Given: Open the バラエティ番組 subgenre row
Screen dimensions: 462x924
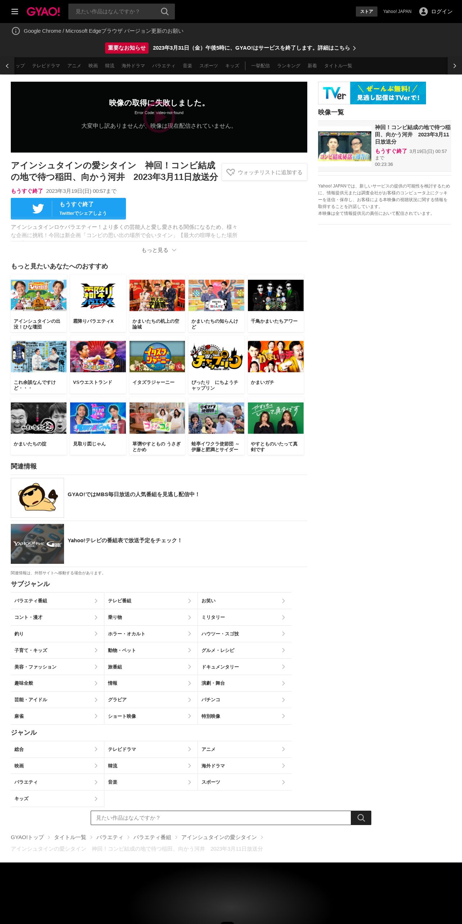Looking at the screenshot, I should pos(57,601).
